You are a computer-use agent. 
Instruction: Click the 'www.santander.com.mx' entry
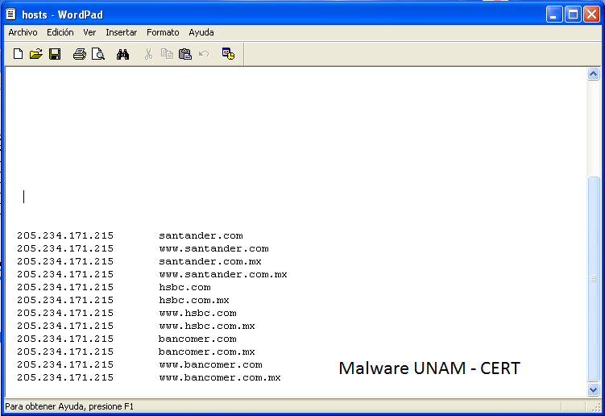click(223, 274)
